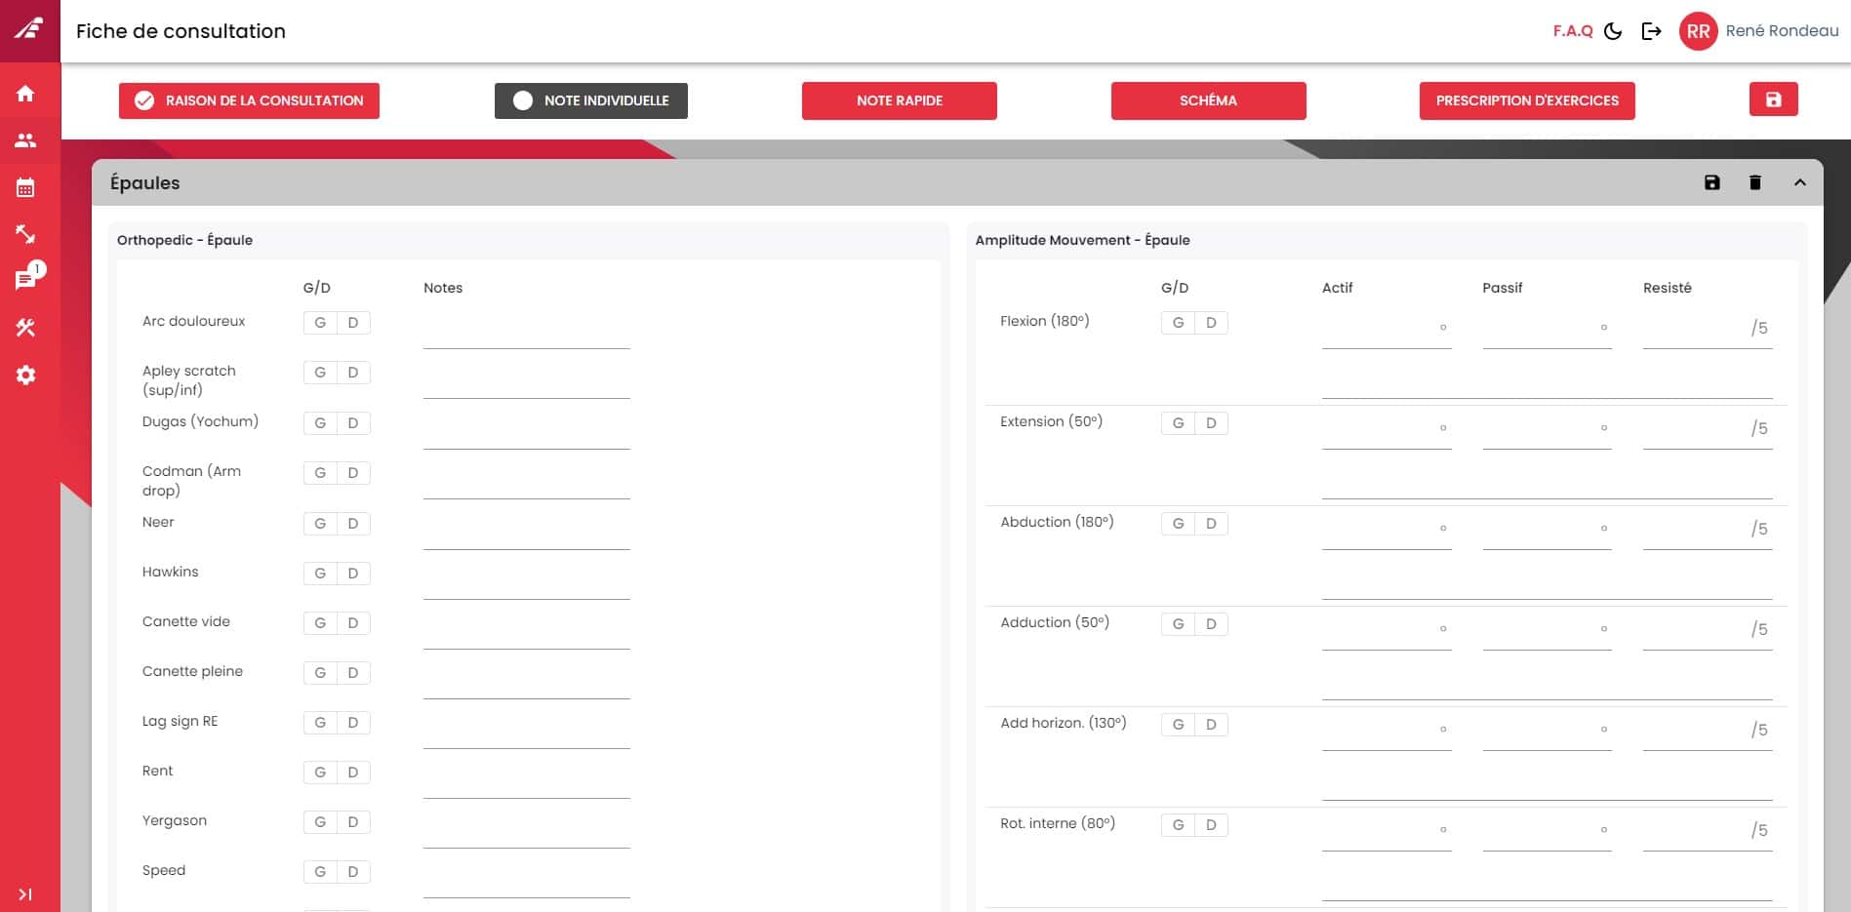Open the calendar icon in sidebar
This screenshot has width=1851, height=912.
25,187
